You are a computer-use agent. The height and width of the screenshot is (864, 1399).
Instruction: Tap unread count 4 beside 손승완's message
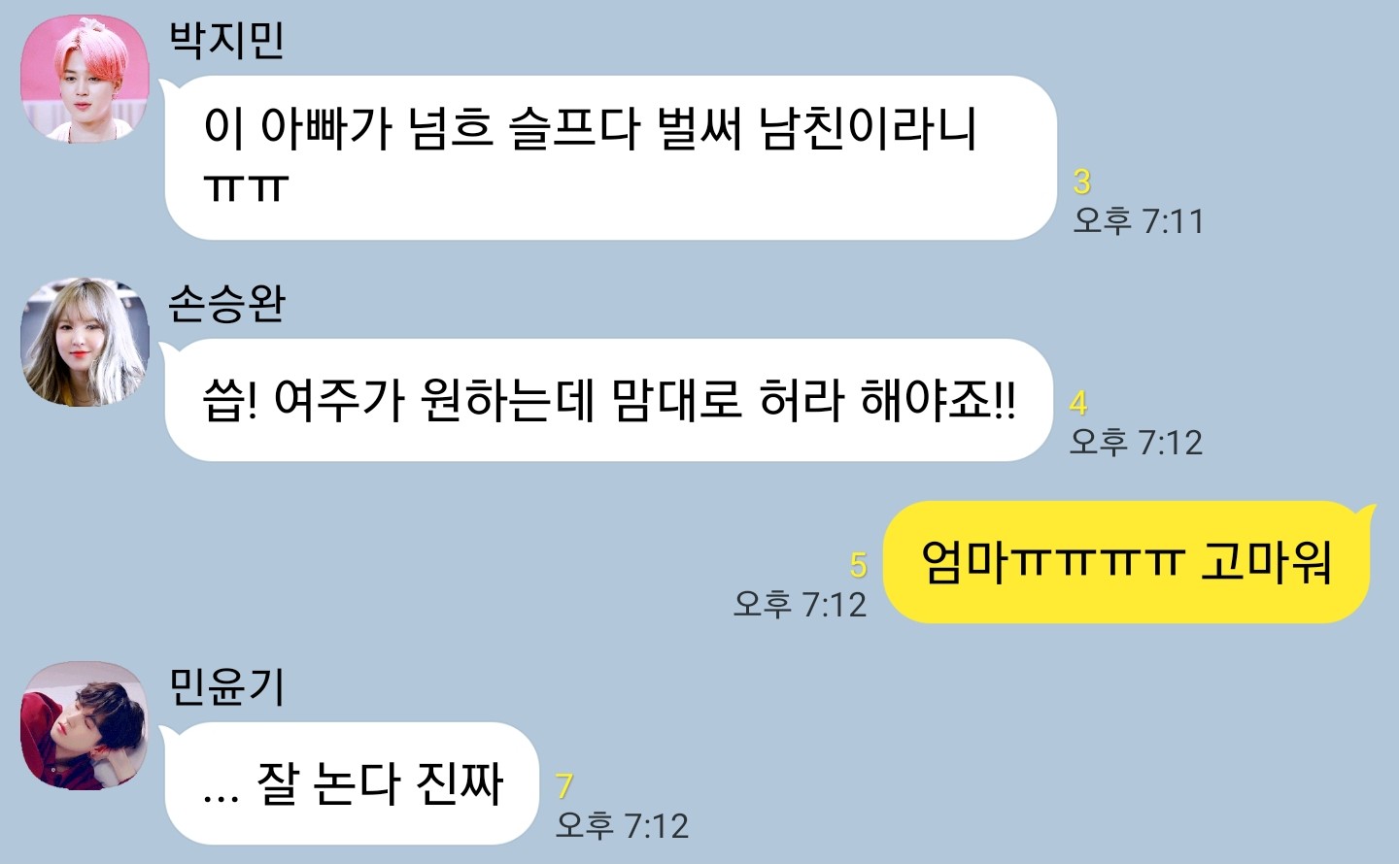pos(1078,403)
